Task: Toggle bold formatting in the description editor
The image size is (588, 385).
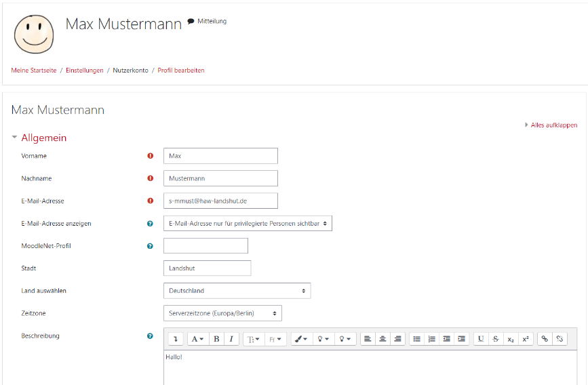Action: click(216, 339)
